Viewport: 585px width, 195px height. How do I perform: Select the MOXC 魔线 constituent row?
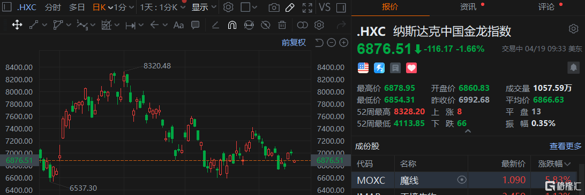(x=466, y=180)
